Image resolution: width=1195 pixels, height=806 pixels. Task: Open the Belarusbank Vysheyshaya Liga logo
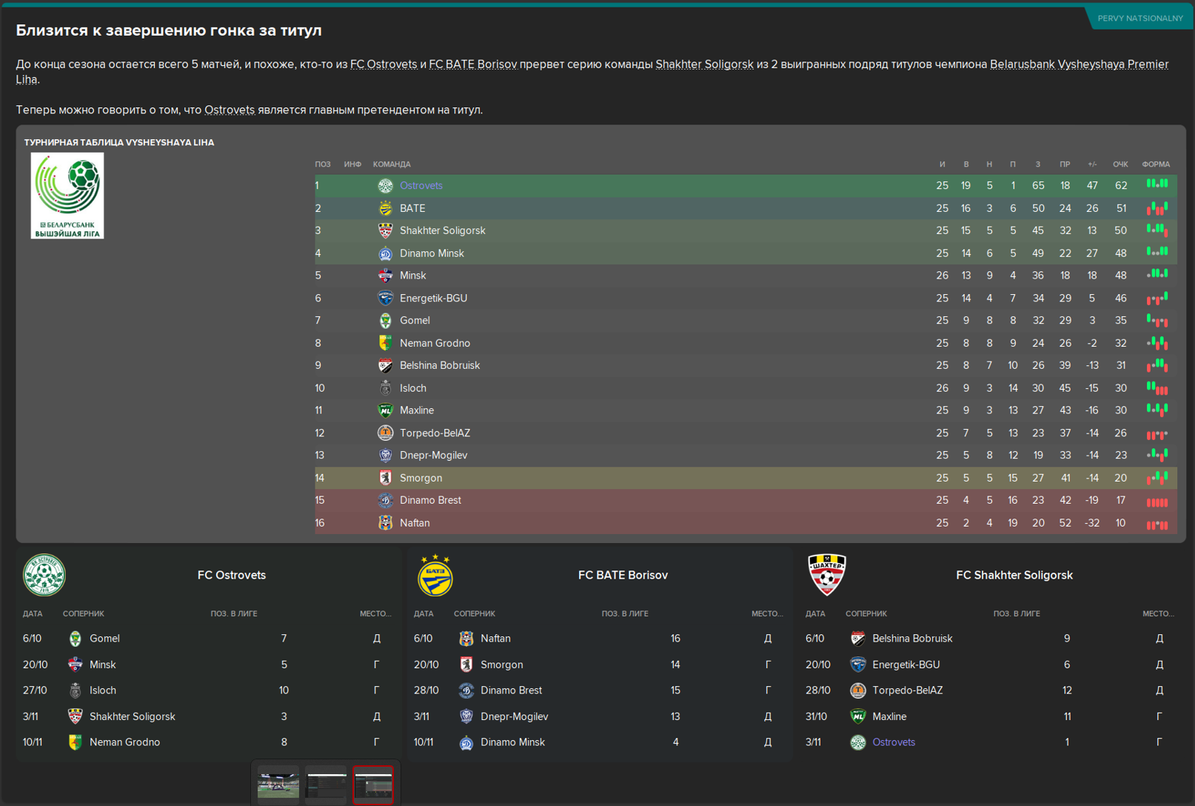pyautogui.click(x=67, y=196)
